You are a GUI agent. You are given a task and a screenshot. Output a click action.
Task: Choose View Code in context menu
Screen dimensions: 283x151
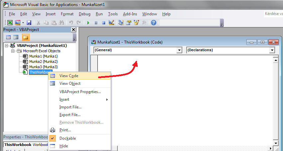(x=79, y=76)
